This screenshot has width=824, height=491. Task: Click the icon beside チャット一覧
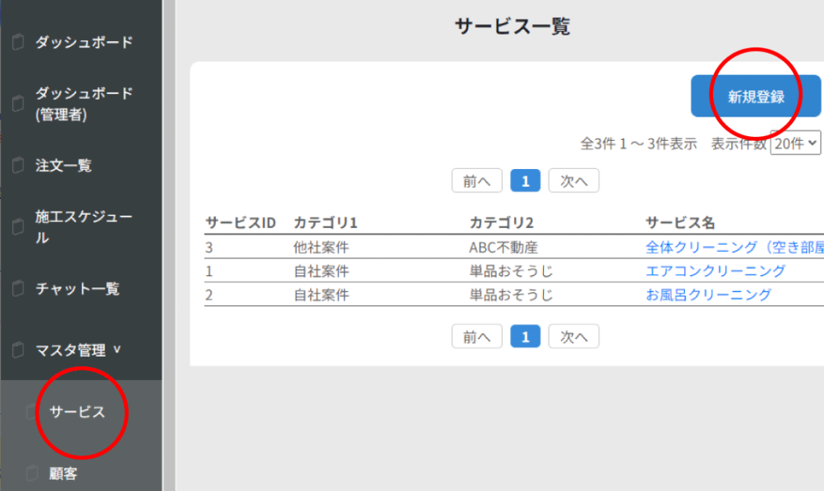point(19,289)
